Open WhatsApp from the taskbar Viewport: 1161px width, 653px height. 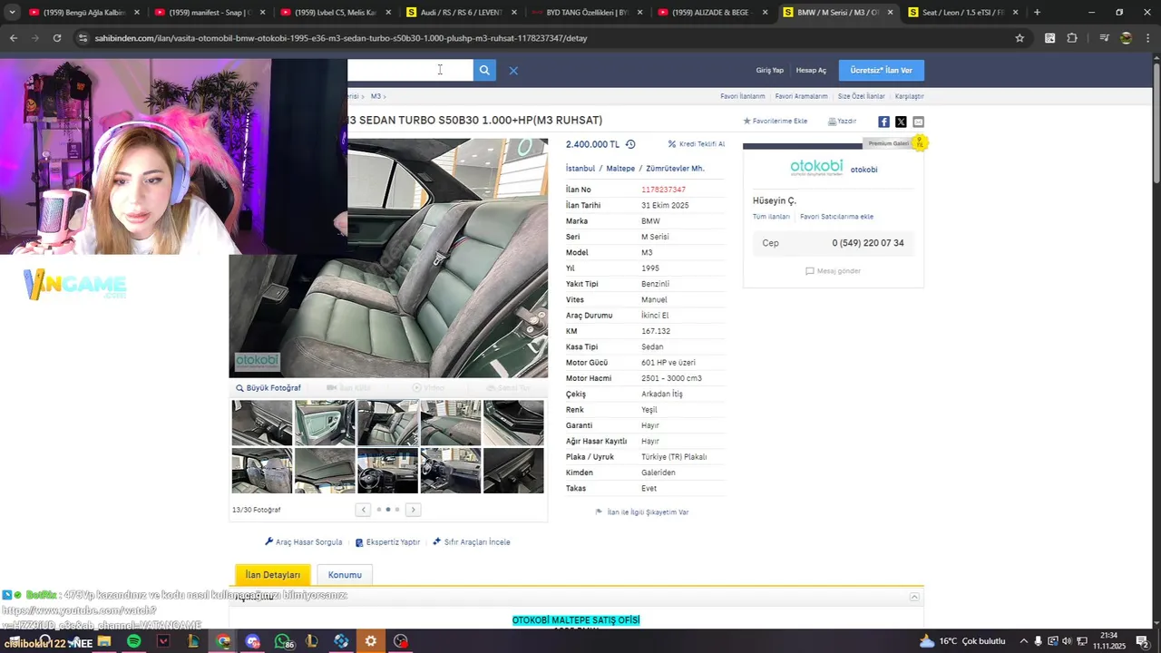[282, 641]
